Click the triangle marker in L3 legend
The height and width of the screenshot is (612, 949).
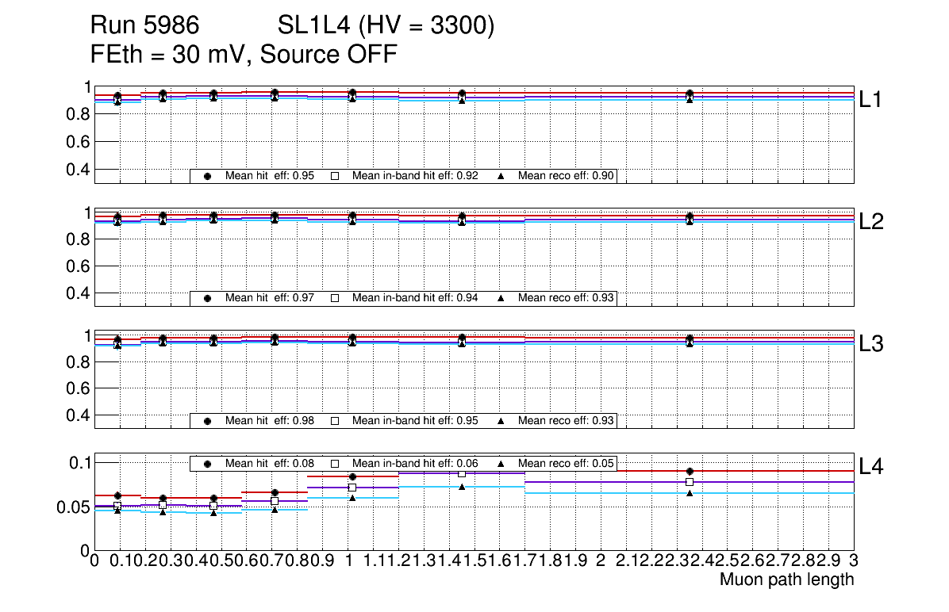click(x=501, y=421)
